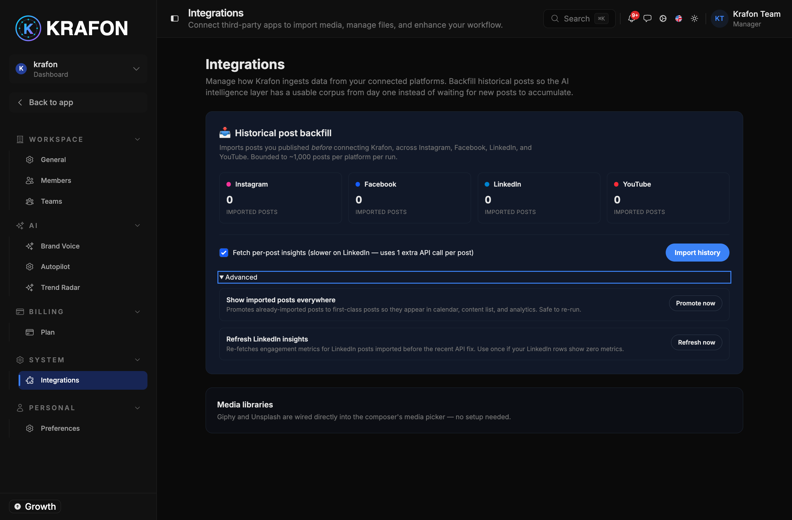The height and width of the screenshot is (520, 792).
Task: Collapse the BILLING section chevron
Action: click(x=137, y=312)
